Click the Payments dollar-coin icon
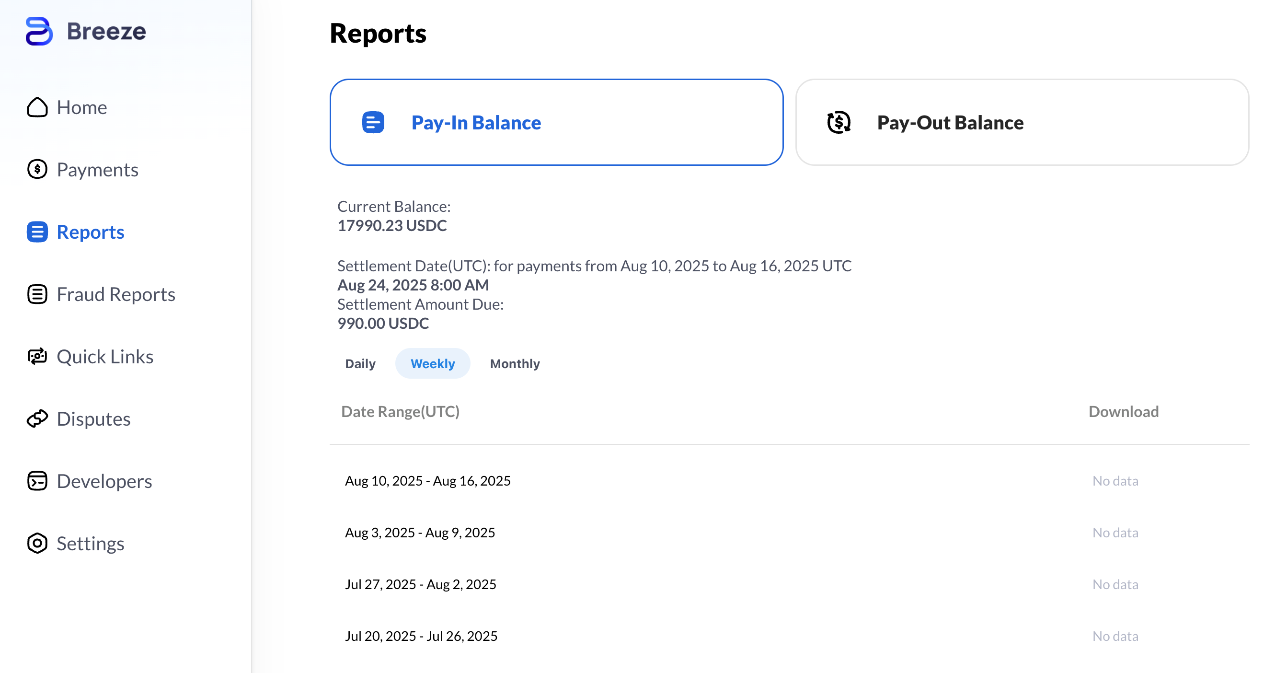 pyautogui.click(x=37, y=169)
